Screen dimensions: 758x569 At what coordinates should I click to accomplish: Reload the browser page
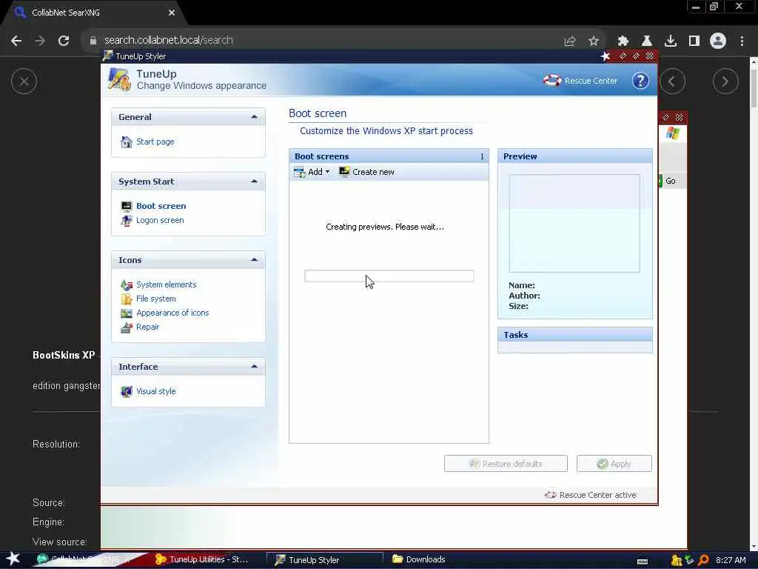click(x=64, y=41)
